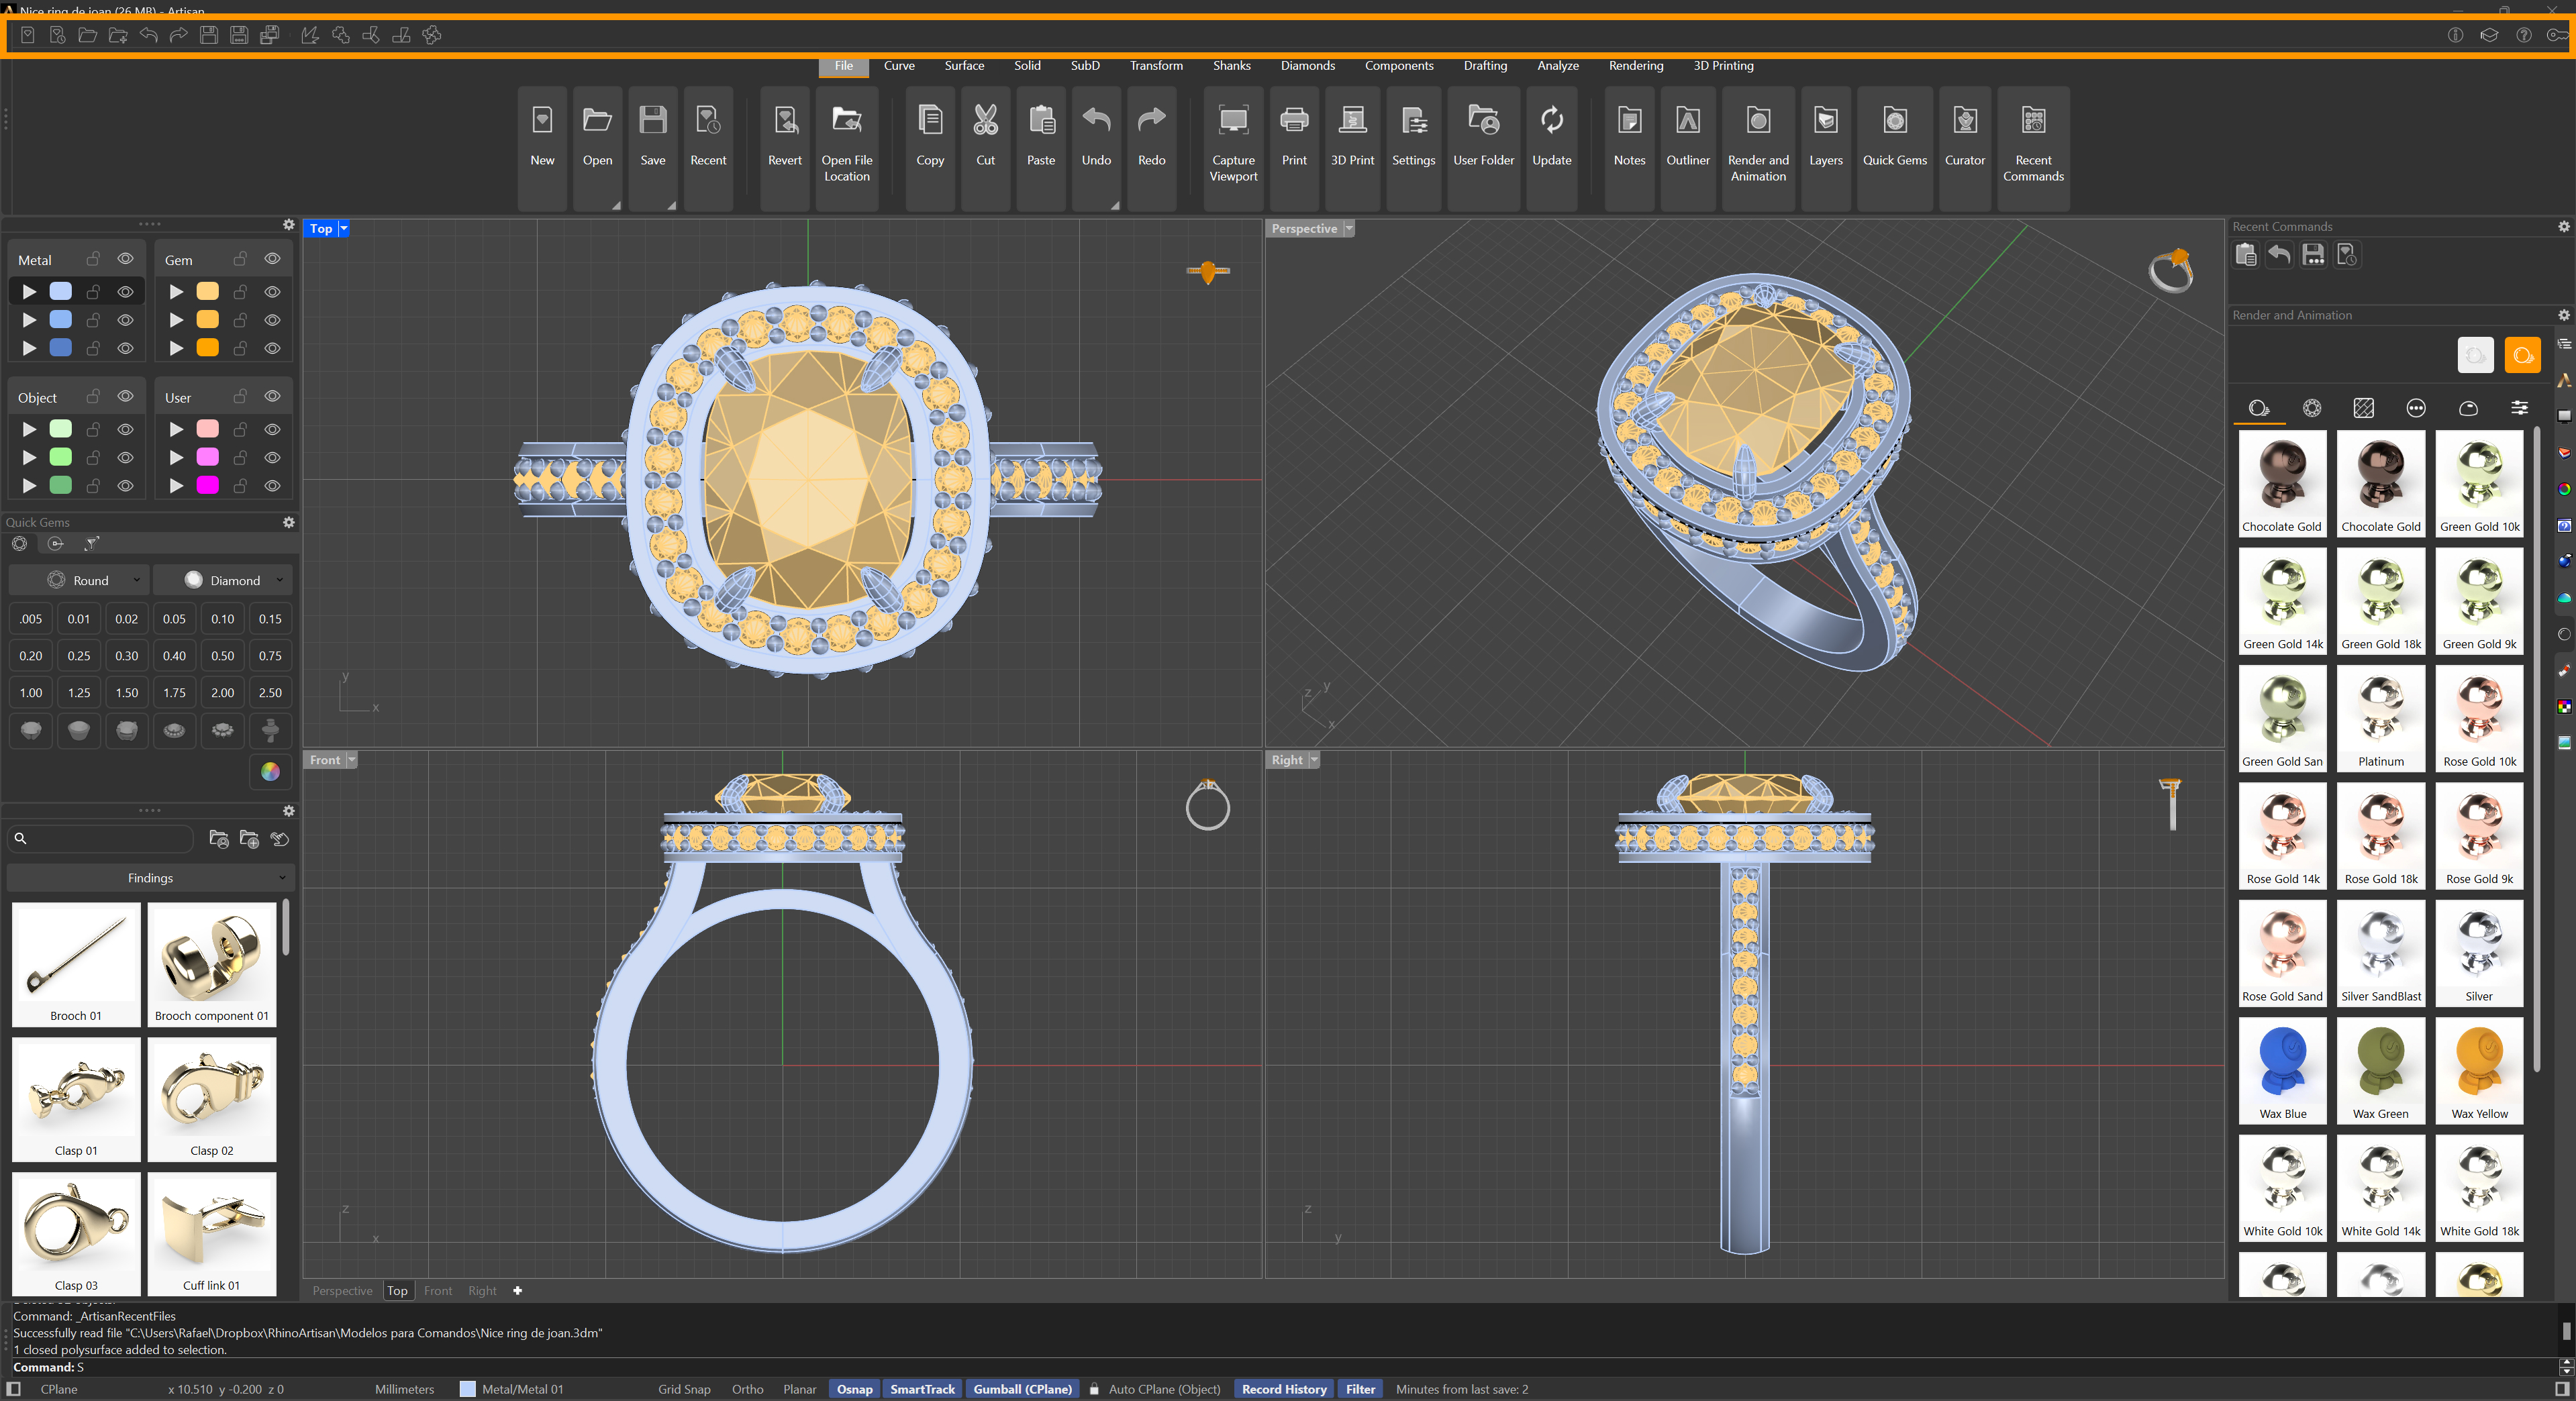Click the Redo ribbon icon
The image size is (2576, 1401).
1152,121
